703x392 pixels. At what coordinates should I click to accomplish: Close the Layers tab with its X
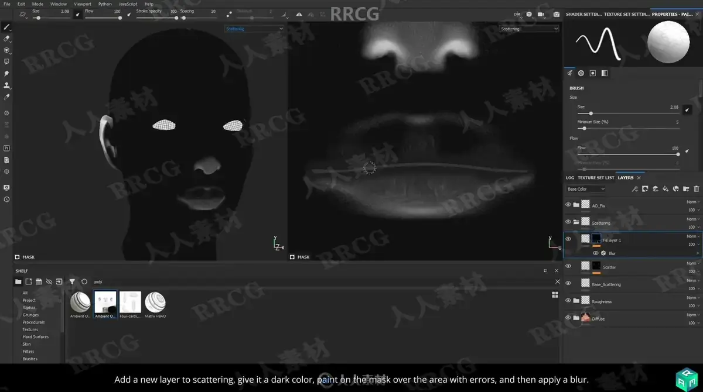point(639,177)
